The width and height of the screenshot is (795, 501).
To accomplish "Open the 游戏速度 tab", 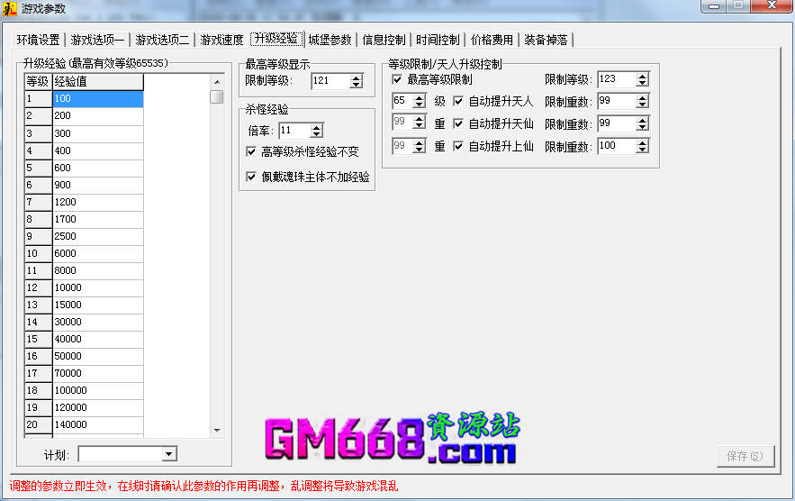I will pos(221,40).
